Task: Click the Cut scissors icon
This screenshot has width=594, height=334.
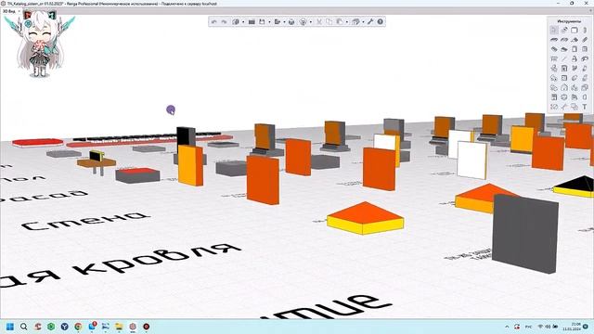Action: pyautogui.click(x=319, y=22)
